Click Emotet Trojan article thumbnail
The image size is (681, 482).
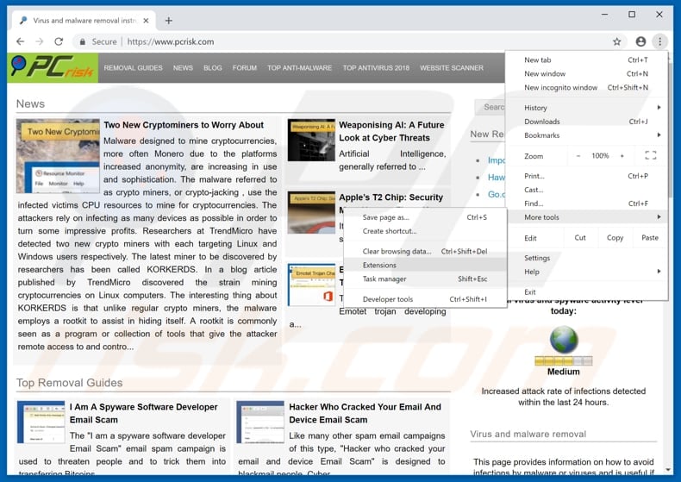pos(311,285)
